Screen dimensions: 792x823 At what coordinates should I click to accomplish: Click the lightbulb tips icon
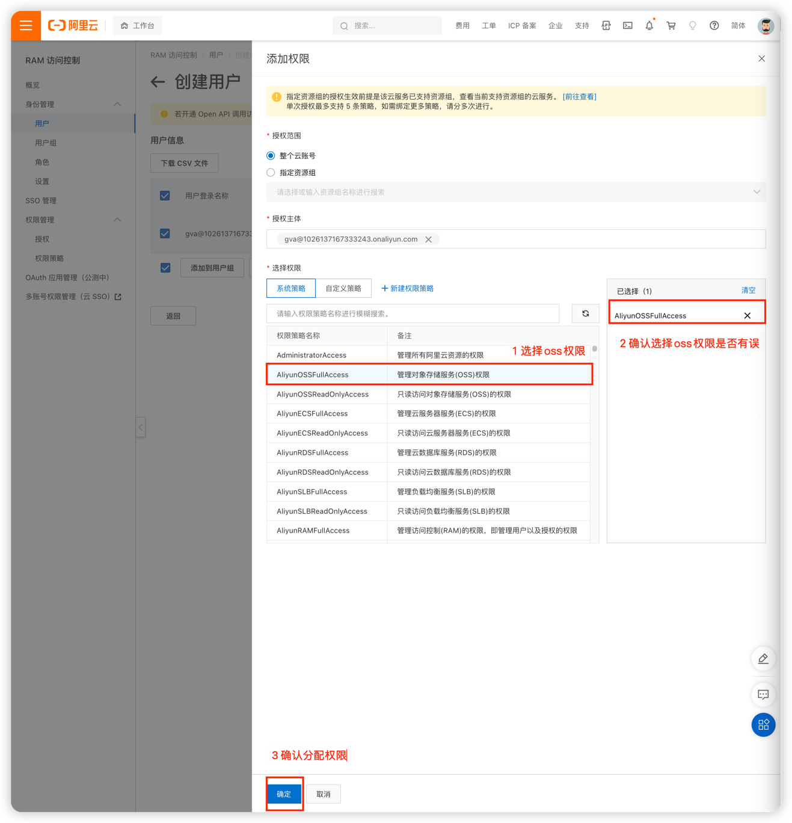point(692,26)
